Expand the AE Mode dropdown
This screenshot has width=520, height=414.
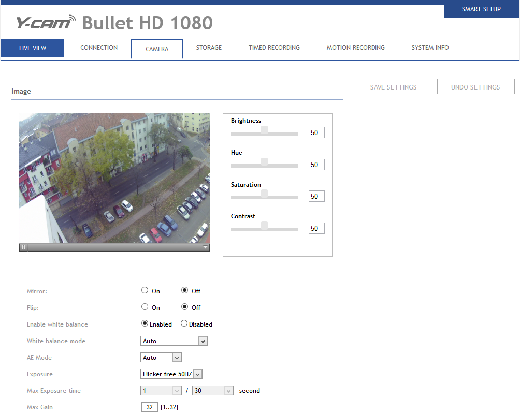[161, 358]
